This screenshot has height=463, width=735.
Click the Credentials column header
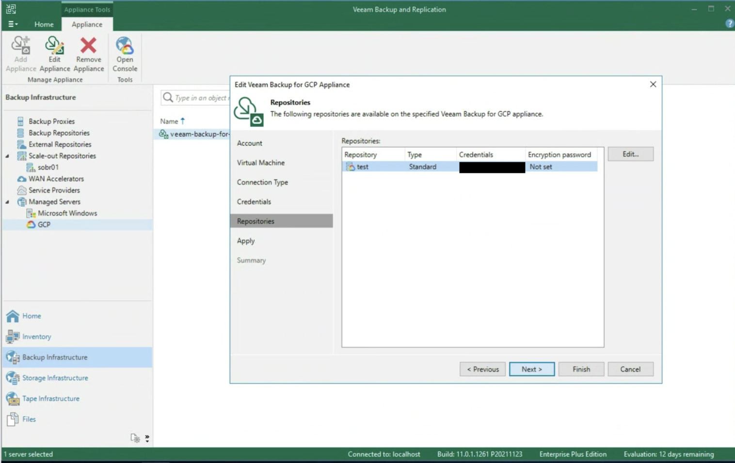(x=491, y=154)
